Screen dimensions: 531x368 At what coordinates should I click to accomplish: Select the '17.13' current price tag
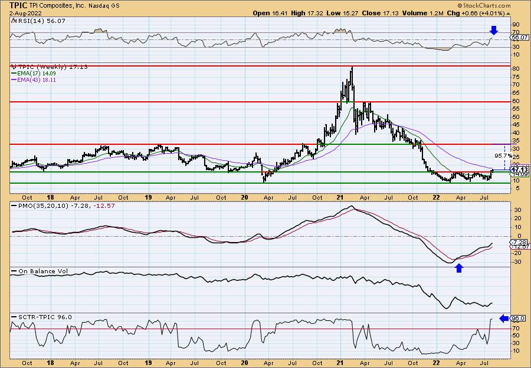coord(520,170)
